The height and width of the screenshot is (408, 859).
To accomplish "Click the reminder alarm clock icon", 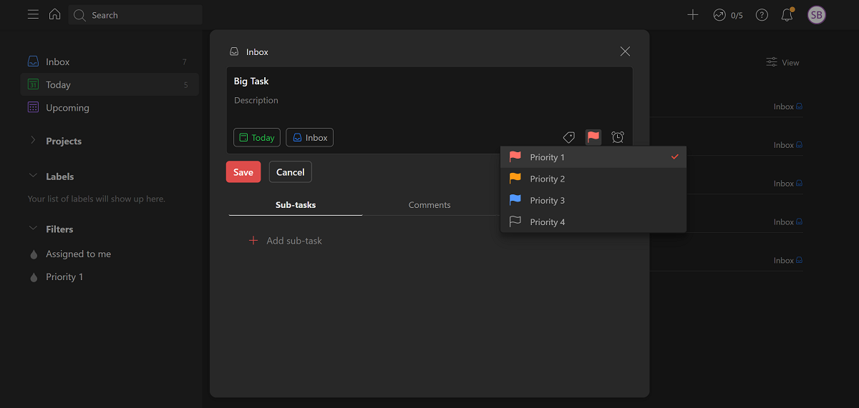I will click(x=618, y=137).
